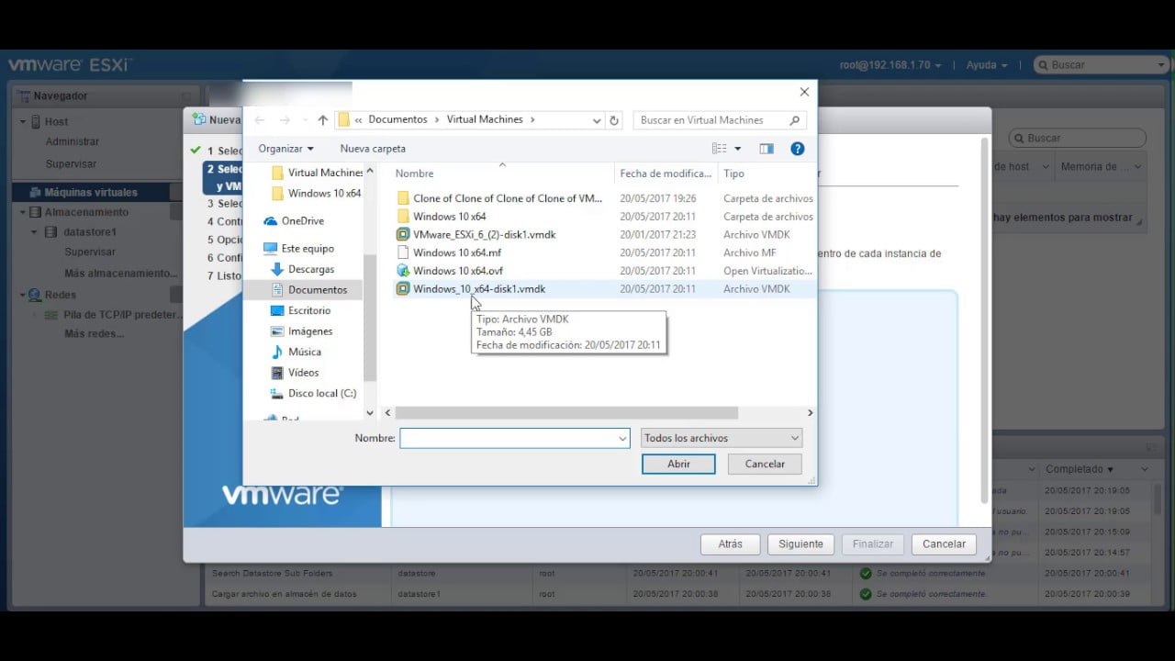Open file dialog help

[797, 149]
